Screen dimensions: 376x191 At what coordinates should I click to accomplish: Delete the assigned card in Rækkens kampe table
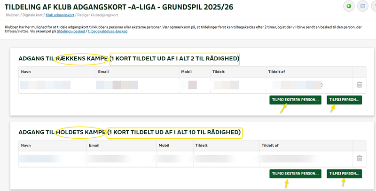click(359, 85)
